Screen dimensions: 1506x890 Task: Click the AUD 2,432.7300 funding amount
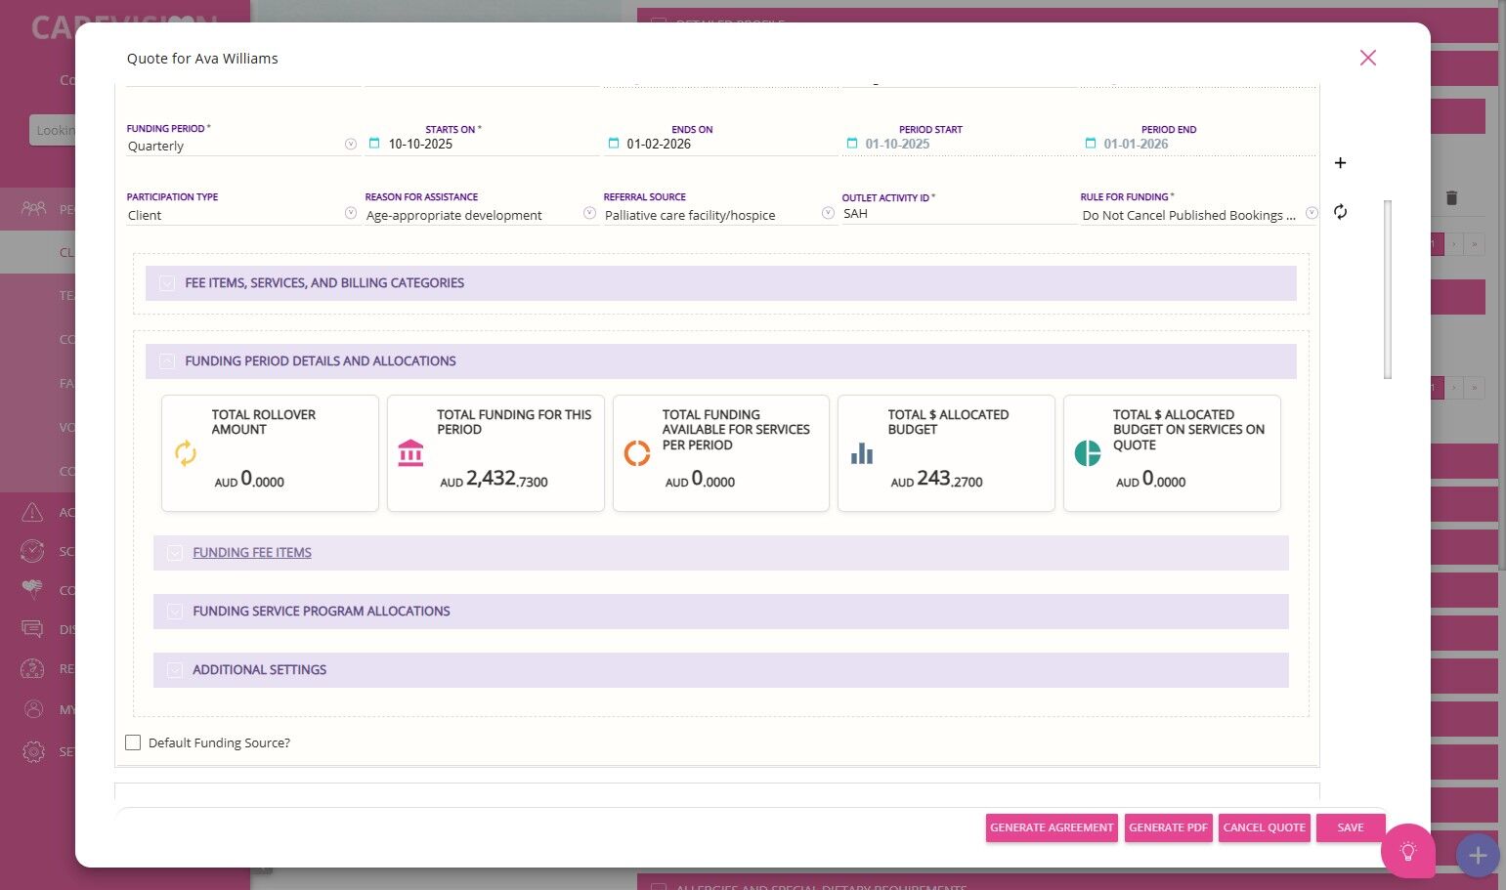[x=494, y=479]
